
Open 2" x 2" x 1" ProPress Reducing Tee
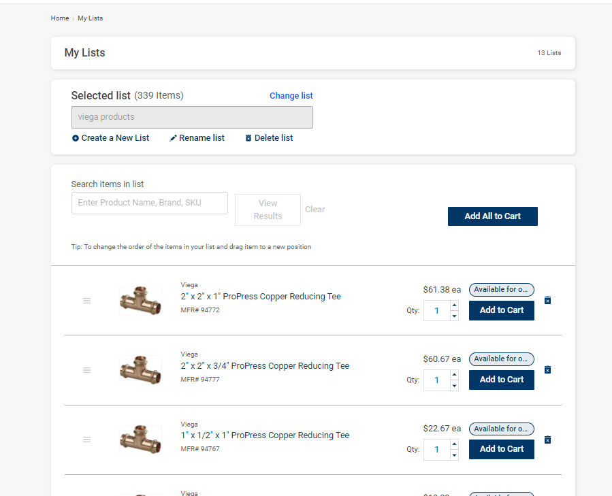coord(261,297)
